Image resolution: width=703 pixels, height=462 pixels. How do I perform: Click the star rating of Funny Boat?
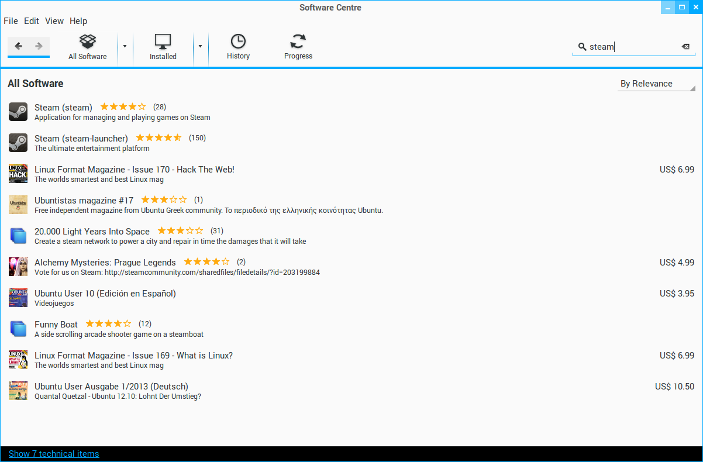pyautogui.click(x=108, y=323)
